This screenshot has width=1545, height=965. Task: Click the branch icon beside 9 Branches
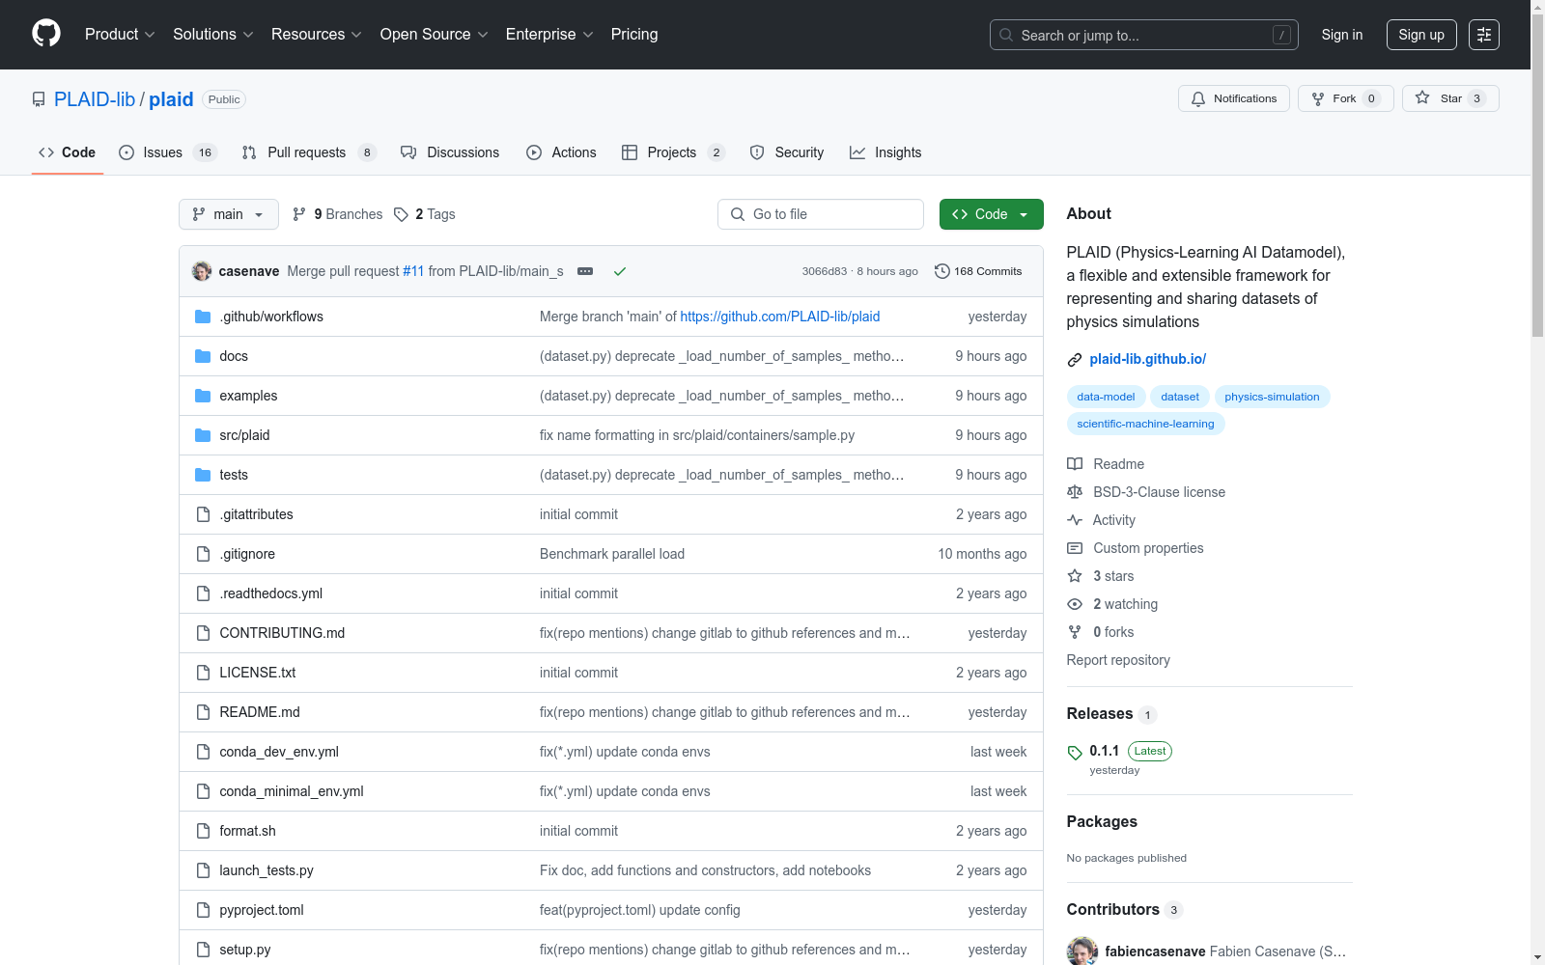pos(299,214)
